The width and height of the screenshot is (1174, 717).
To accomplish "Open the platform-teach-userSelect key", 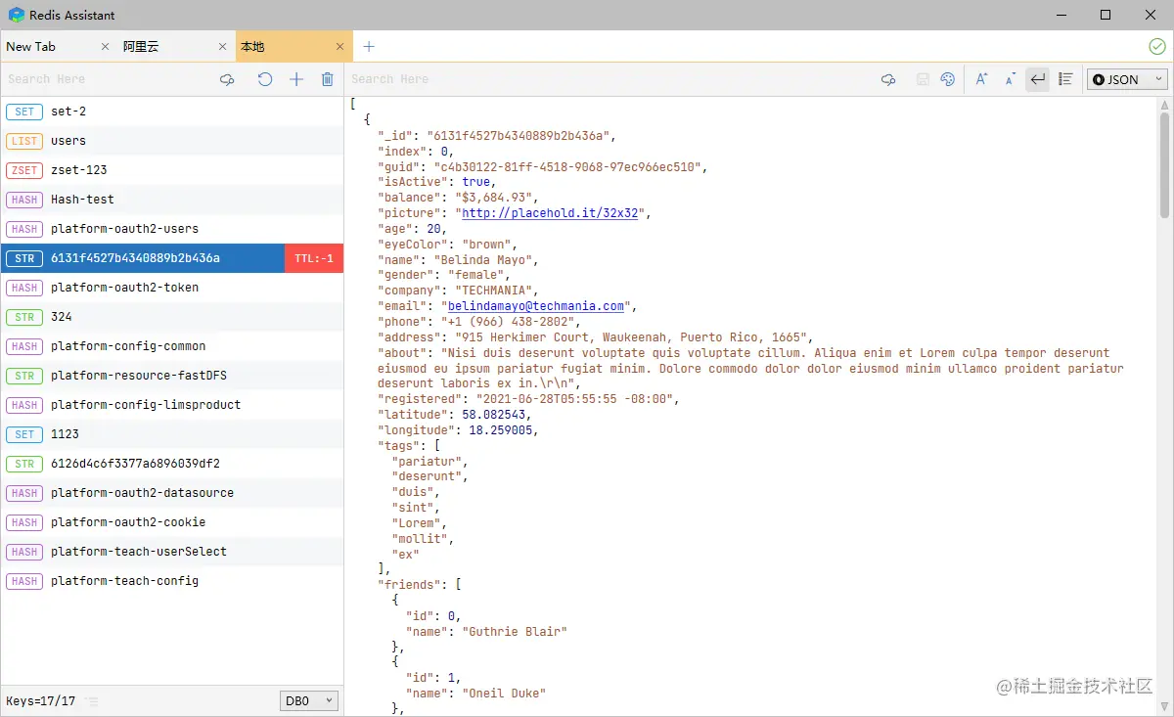I will (171, 552).
